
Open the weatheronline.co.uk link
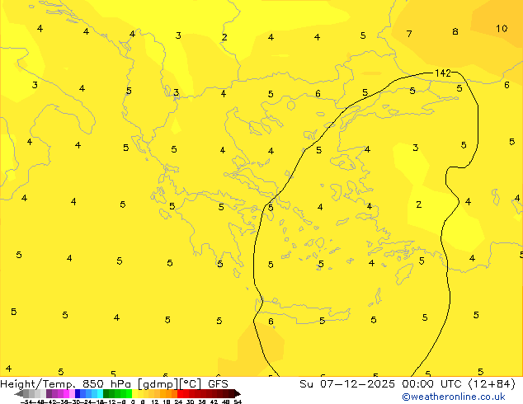(454, 397)
